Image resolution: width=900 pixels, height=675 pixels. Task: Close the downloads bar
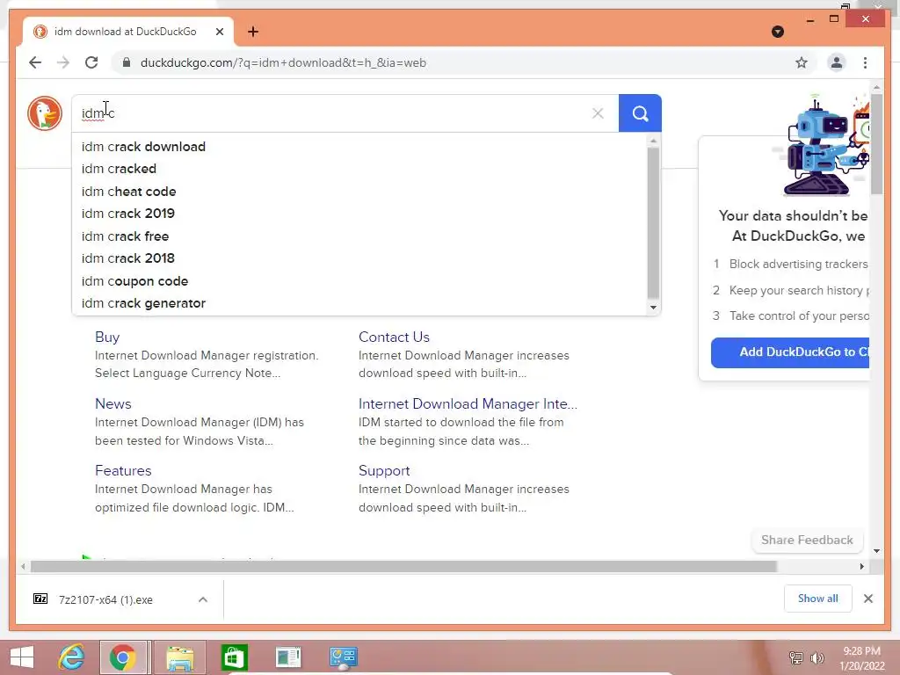(867, 599)
